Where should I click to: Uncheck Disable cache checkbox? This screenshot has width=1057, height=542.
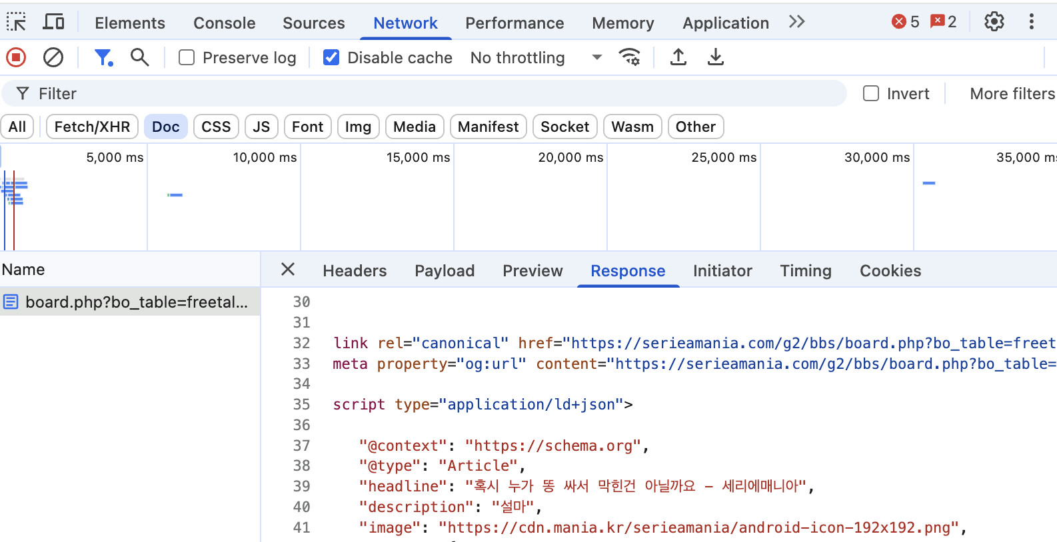pyautogui.click(x=331, y=58)
